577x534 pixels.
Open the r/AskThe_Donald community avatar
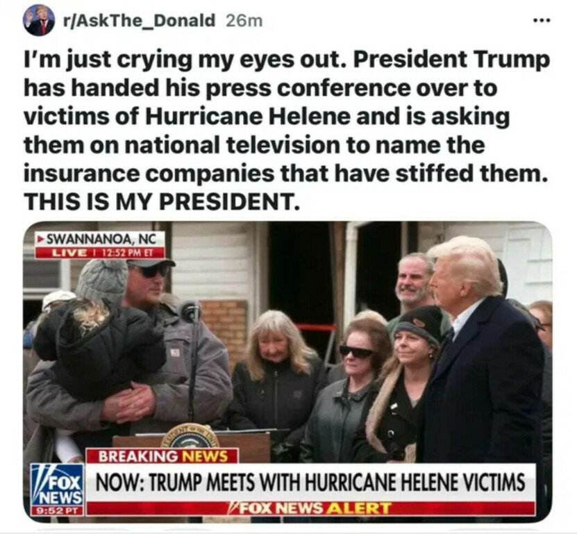point(38,21)
